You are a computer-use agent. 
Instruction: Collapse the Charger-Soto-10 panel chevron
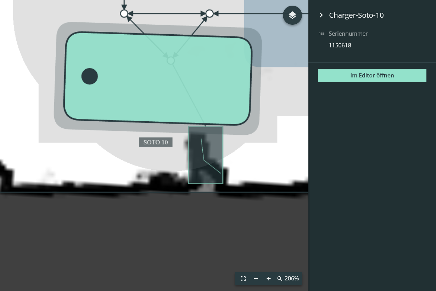click(x=321, y=15)
